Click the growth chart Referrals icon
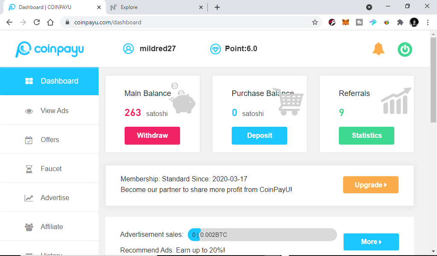This screenshot has width=437, height=256. pos(396,101)
